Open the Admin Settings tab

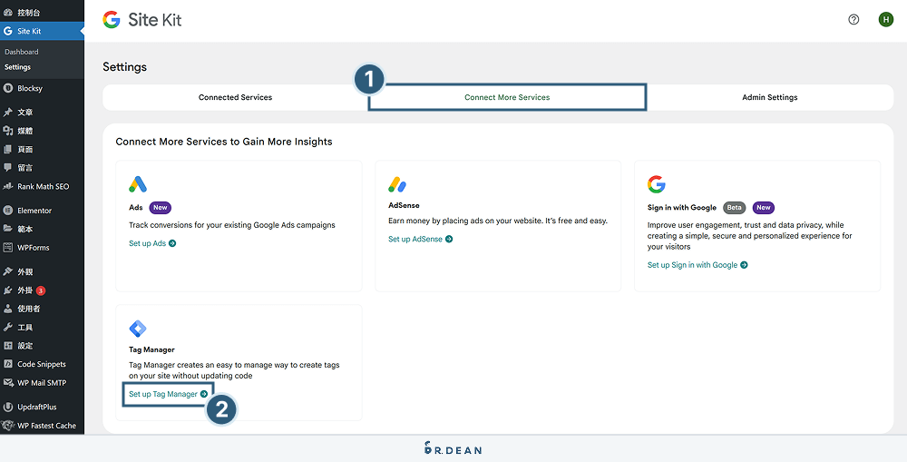[770, 97]
